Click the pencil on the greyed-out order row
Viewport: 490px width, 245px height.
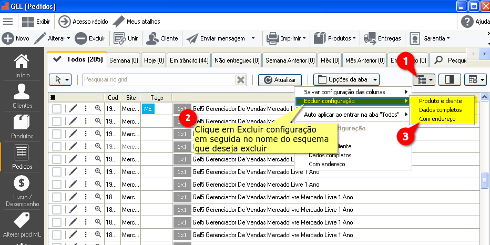tap(73, 146)
